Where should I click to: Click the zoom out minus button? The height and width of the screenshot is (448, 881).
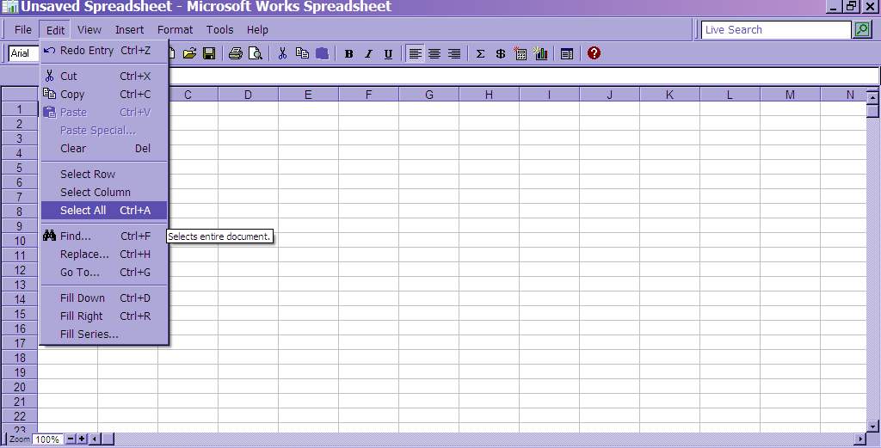click(71, 439)
